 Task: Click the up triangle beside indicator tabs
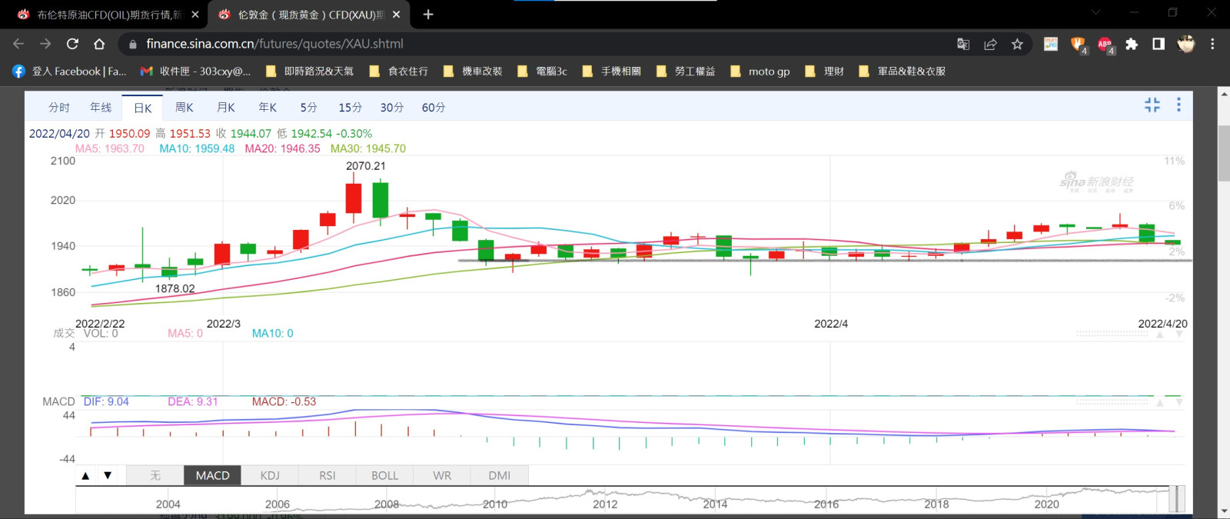point(85,476)
